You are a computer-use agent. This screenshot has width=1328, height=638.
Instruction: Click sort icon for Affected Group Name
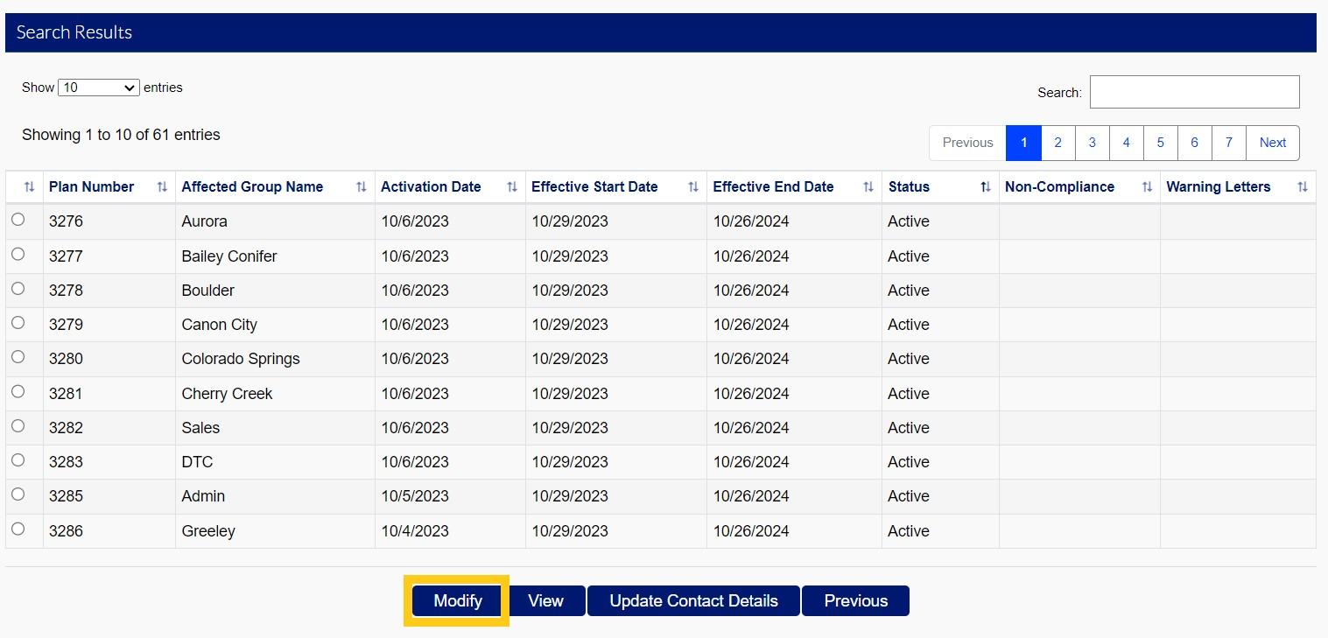[362, 187]
